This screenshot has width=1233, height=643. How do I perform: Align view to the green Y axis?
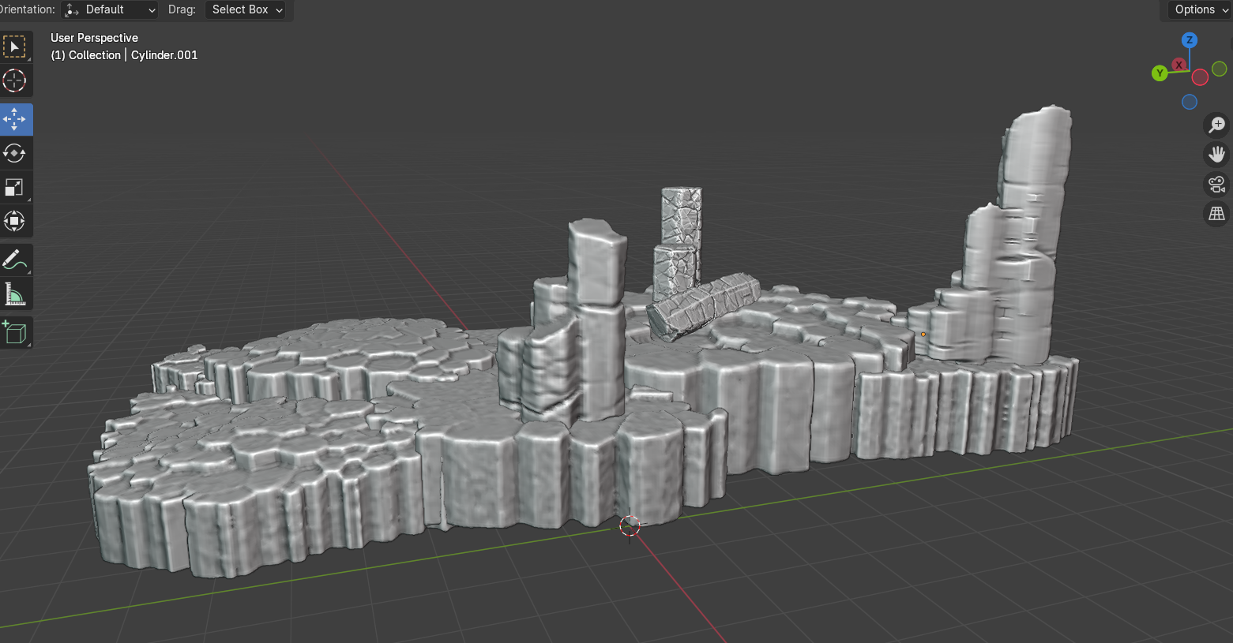[x=1160, y=73]
